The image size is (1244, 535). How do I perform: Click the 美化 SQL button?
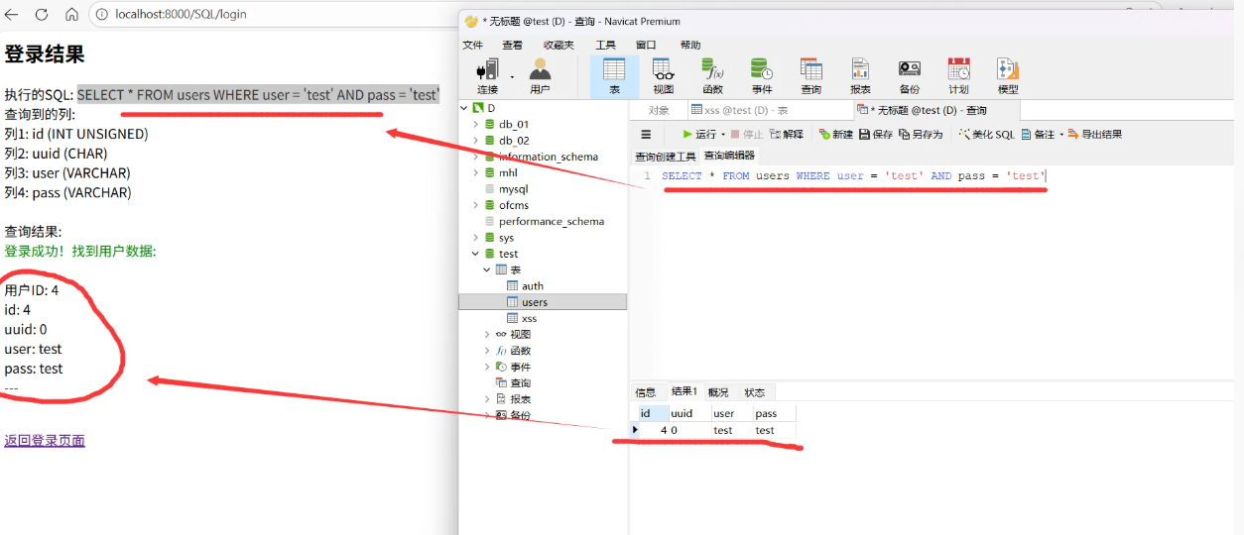point(986,134)
